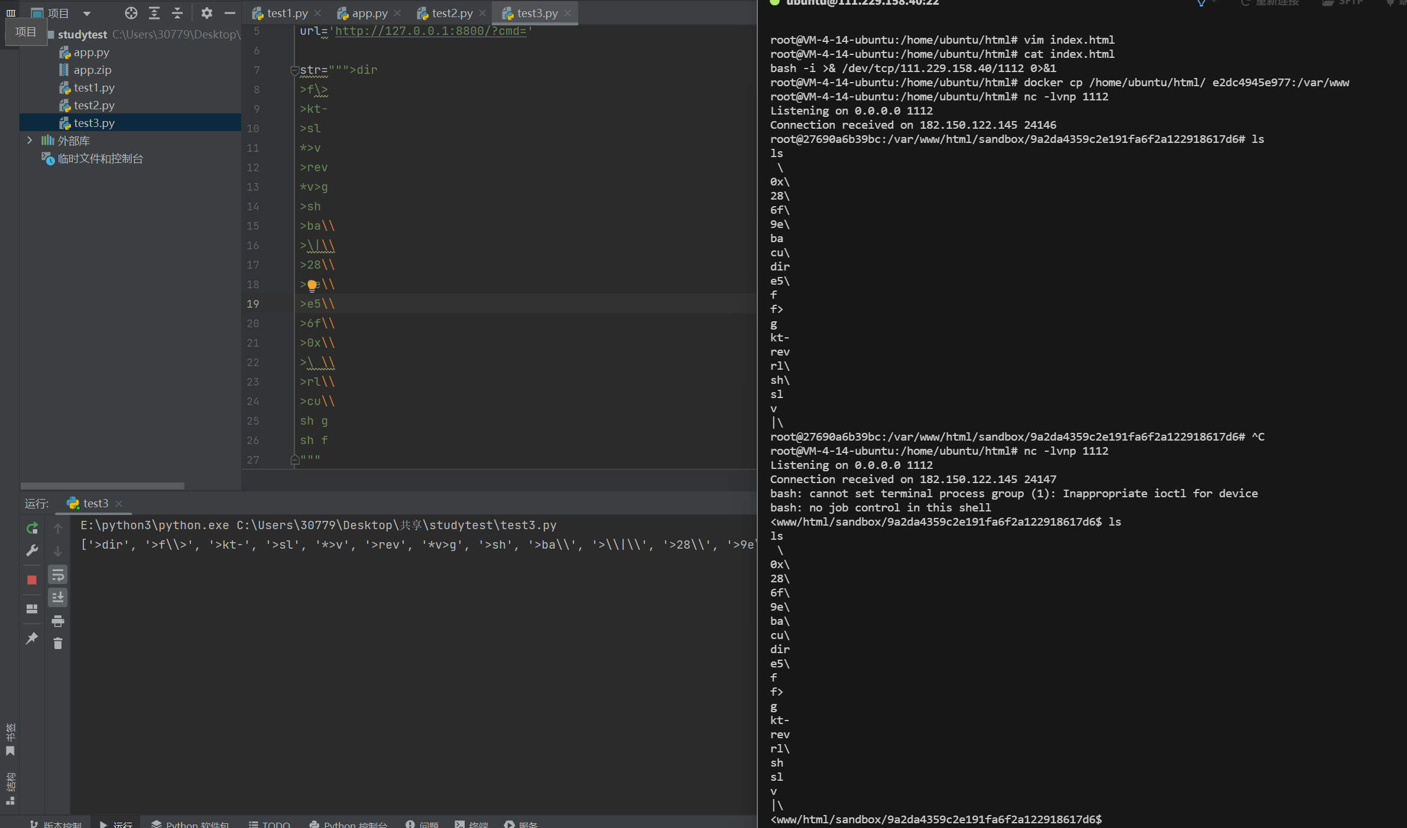Pin the run tab with pin icon

point(33,638)
